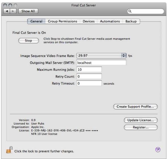Click the 'Apple Inc.' organization text
167x159 pixels.
(38, 127)
